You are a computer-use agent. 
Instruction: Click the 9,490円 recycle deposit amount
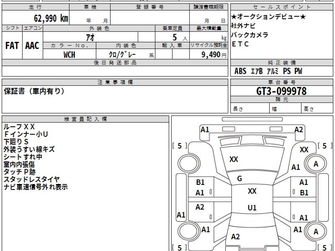pos(214,55)
